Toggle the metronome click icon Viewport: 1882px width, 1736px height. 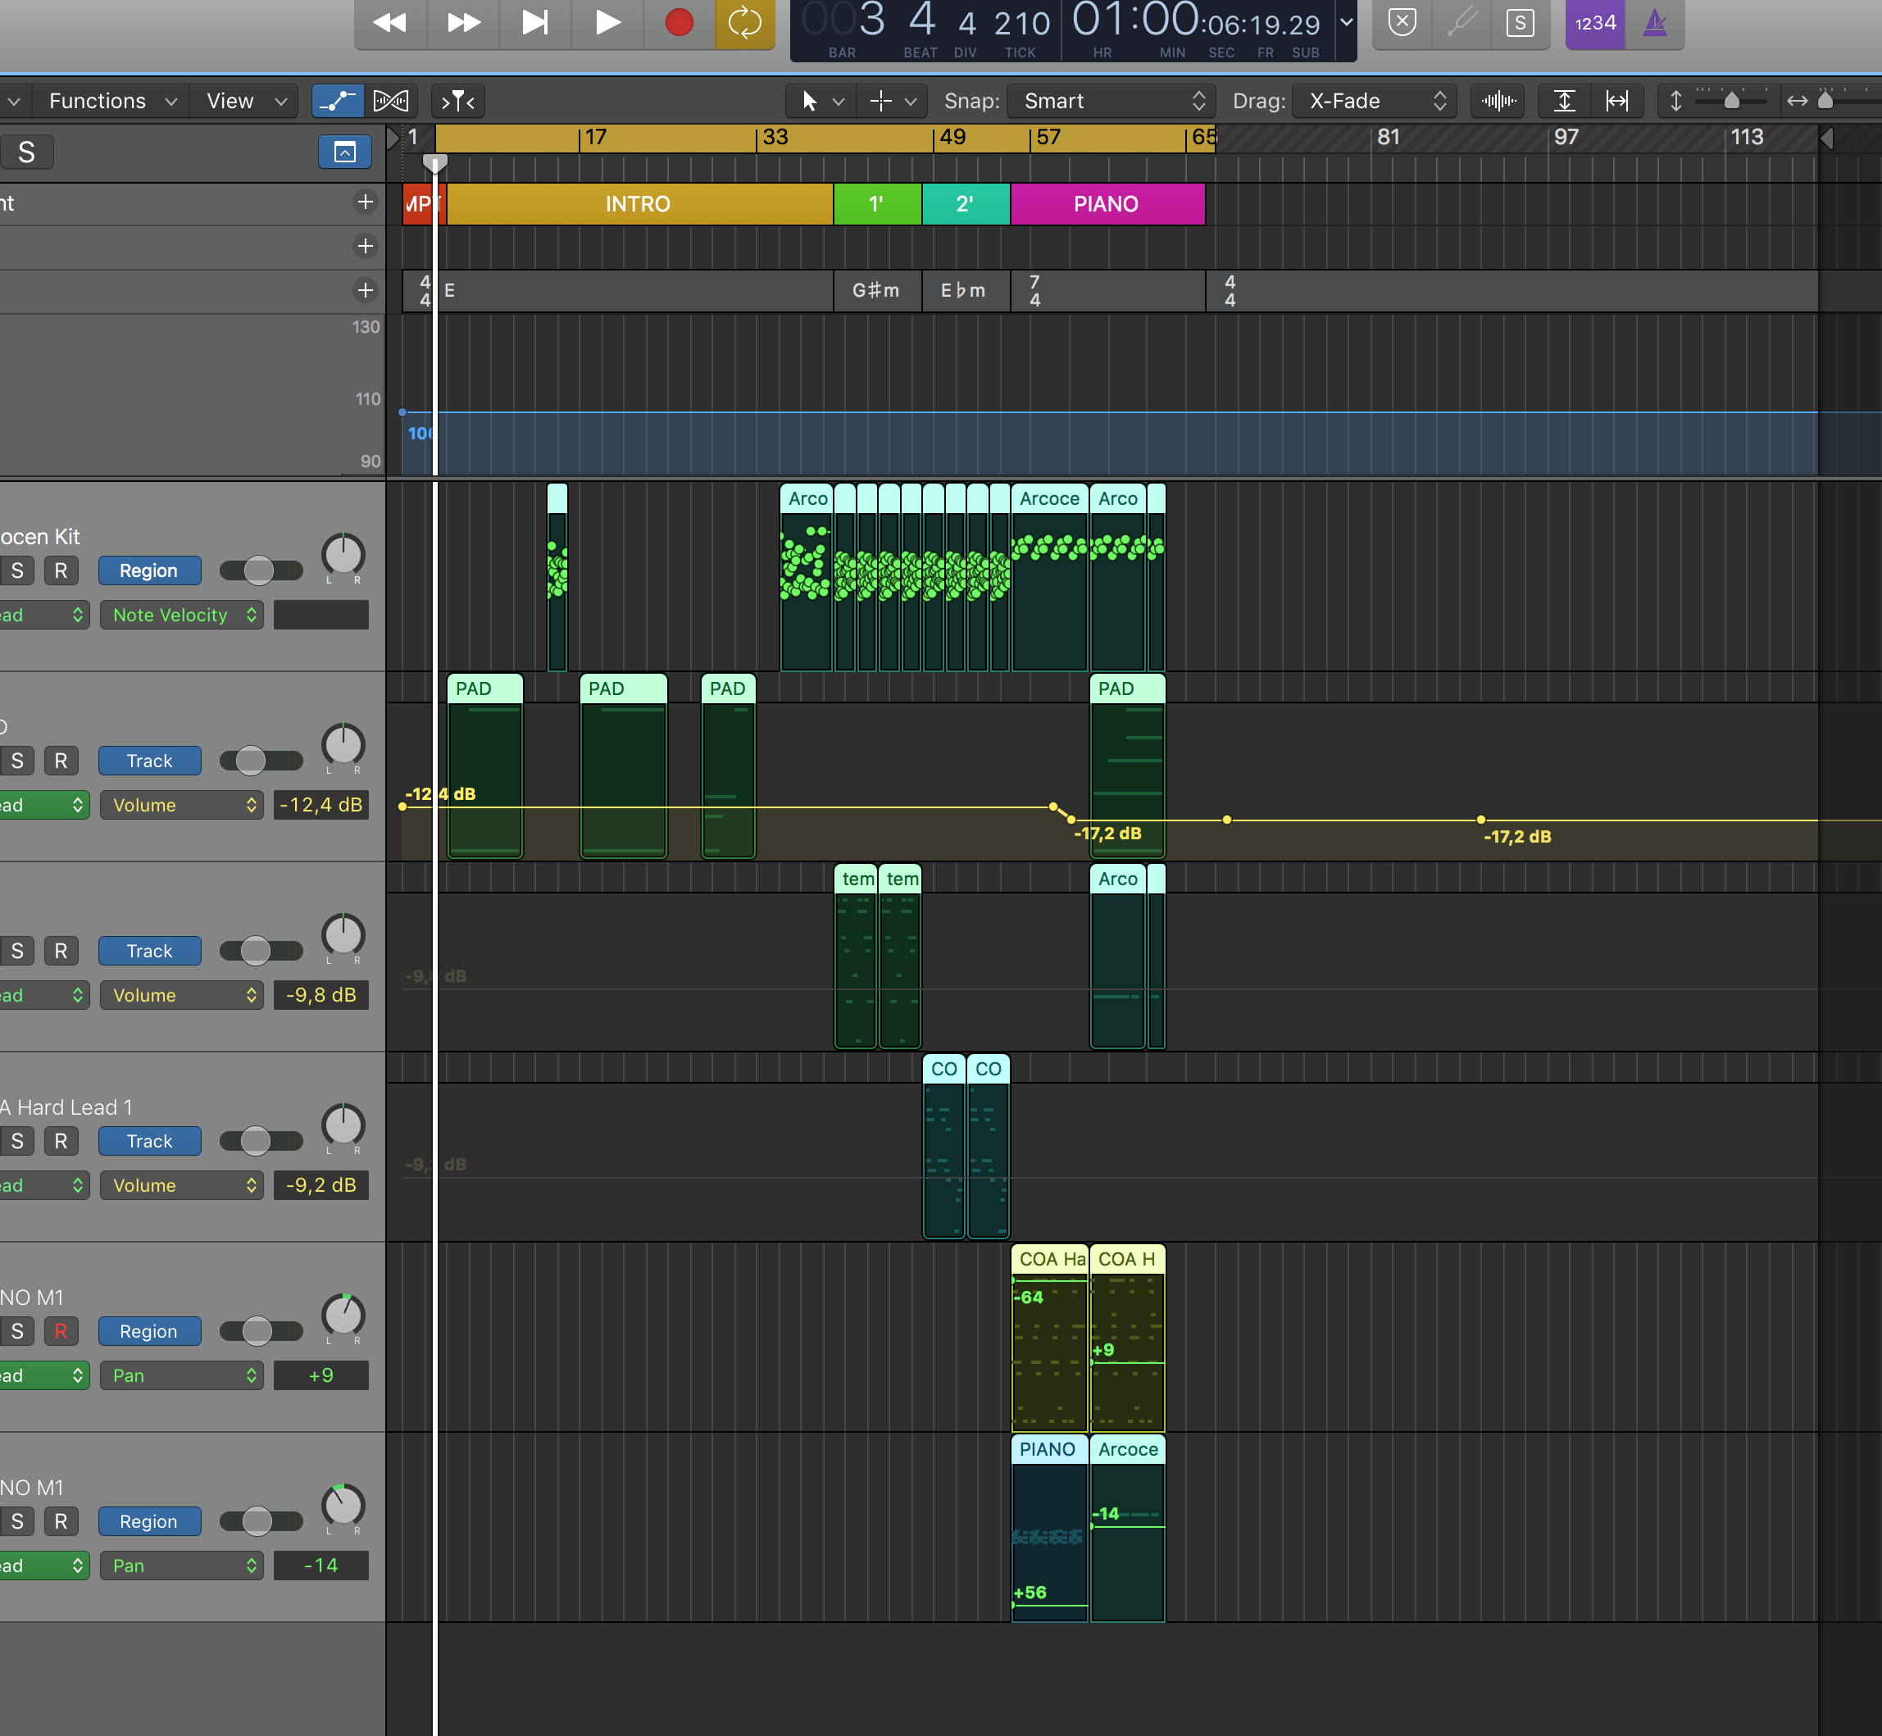(x=1655, y=23)
